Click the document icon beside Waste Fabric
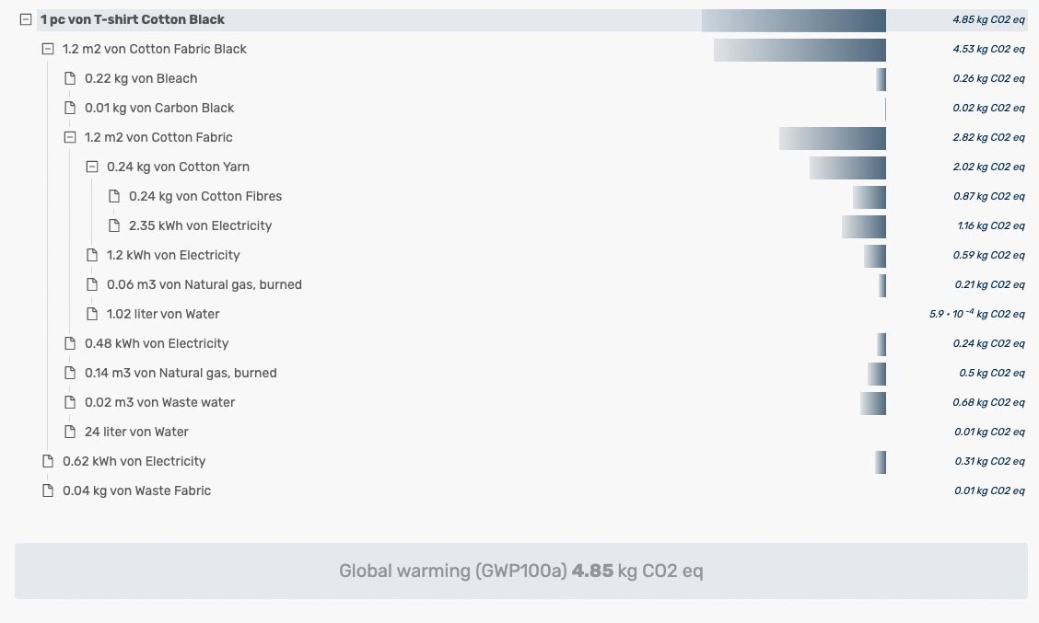The height and width of the screenshot is (623, 1039). (48, 490)
